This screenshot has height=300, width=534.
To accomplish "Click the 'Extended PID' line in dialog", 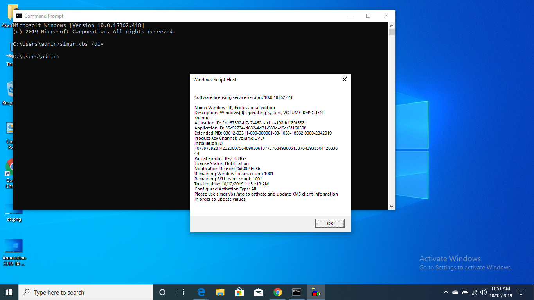I will [263, 133].
